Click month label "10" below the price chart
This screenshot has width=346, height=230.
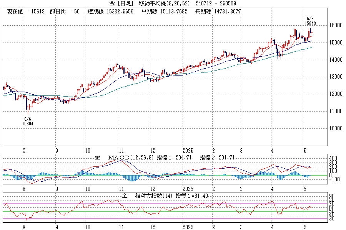pos(88,151)
